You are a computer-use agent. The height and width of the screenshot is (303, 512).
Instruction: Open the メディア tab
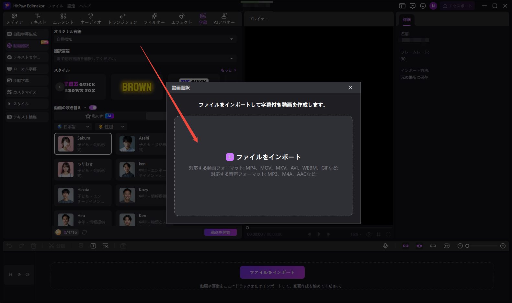(x=14, y=19)
